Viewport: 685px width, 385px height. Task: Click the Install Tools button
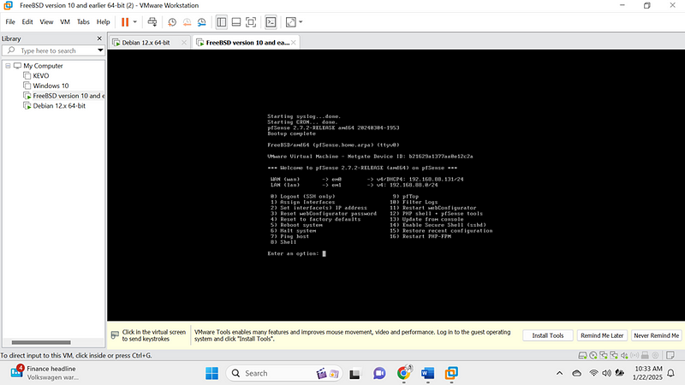click(547, 335)
